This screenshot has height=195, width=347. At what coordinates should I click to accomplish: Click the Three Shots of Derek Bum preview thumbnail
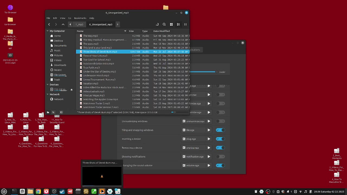point(102,176)
